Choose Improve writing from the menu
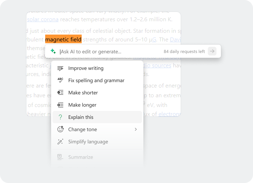This screenshot has height=183, width=253. (97, 68)
